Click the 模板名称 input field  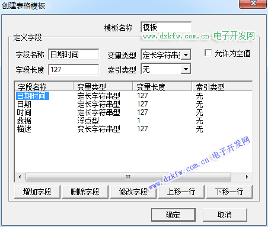pos(166,27)
